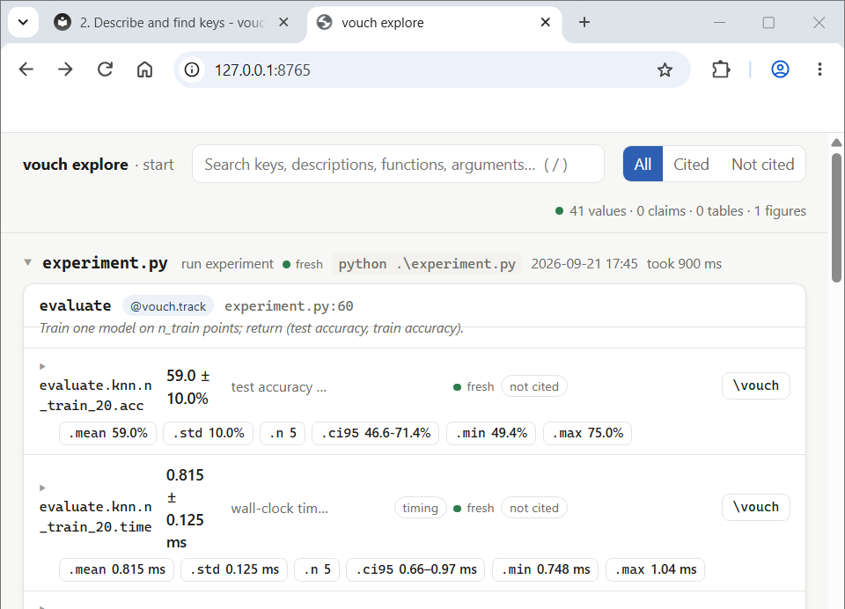Click the 59.0 ± 10.0% value
This screenshot has height=609, width=845.
[x=188, y=387]
